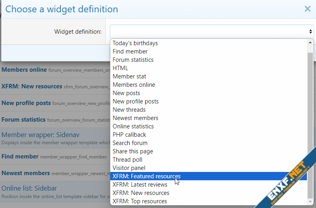The image size is (316, 208).
Task: Close the widget definition dialog
Action: point(307,9)
